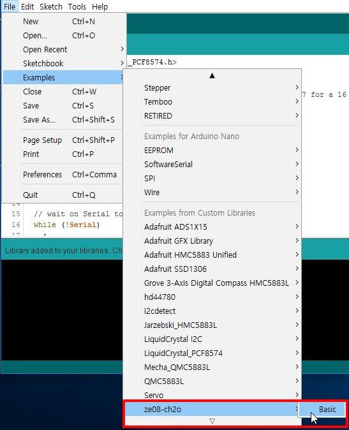Click 'Library added to your libraries' status message
The width and height of the screenshot is (349, 430).
coord(63,250)
